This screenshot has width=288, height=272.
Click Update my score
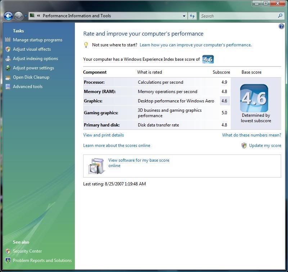[265, 146]
